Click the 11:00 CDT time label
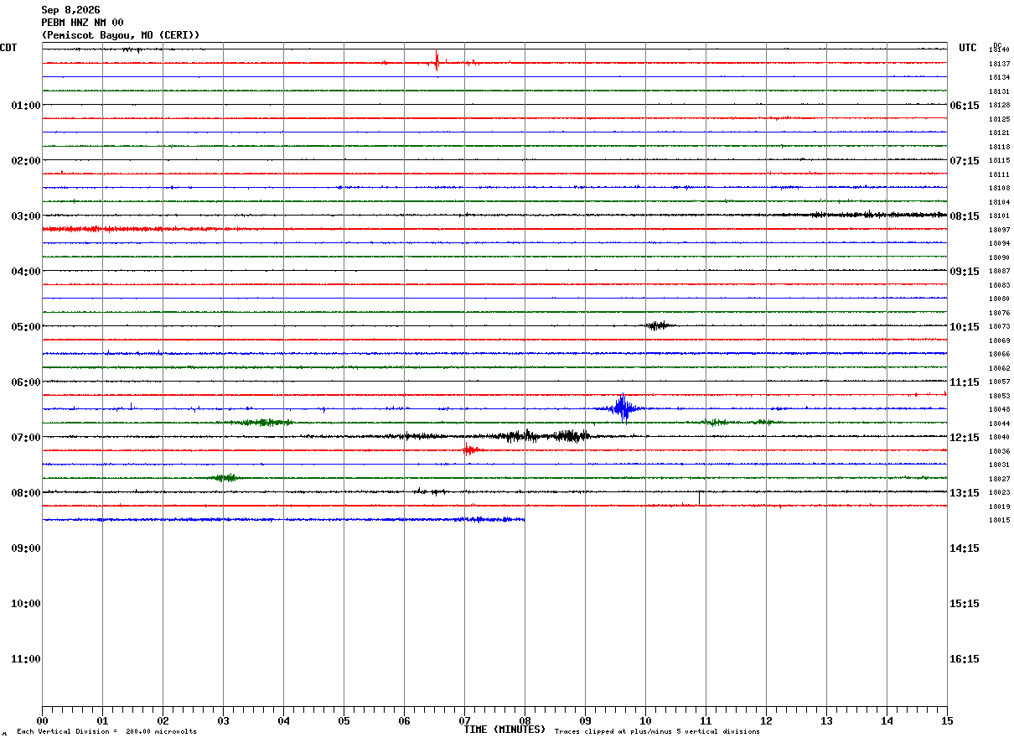Image resolution: width=1014 pixels, height=743 pixels. point(26,659)
